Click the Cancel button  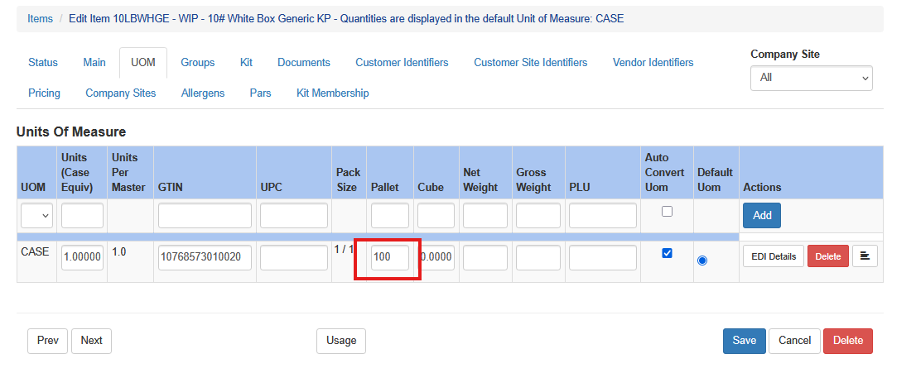[x=794, y=341]
